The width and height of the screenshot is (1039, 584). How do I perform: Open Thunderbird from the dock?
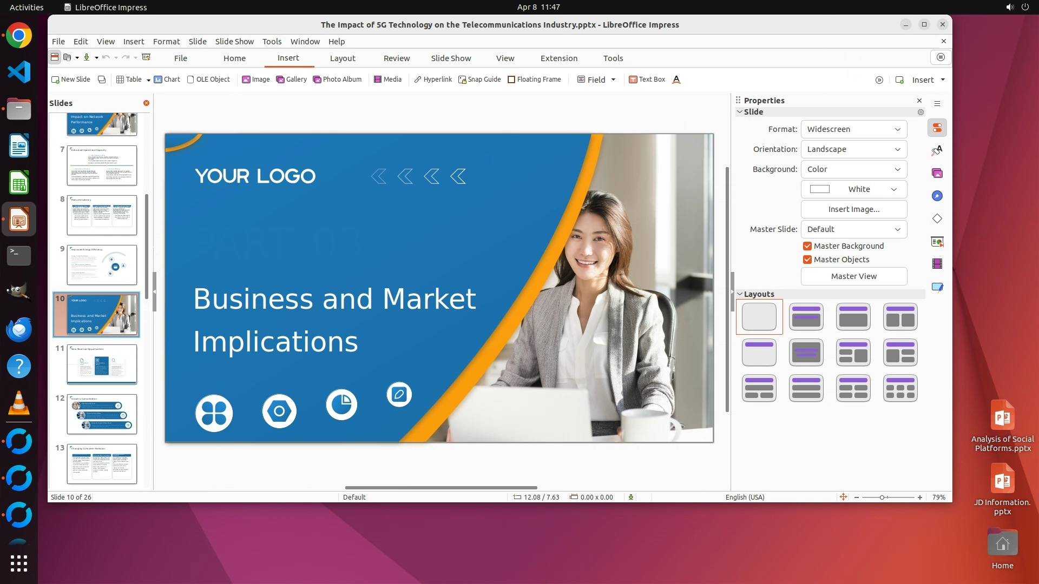point(19,329)
